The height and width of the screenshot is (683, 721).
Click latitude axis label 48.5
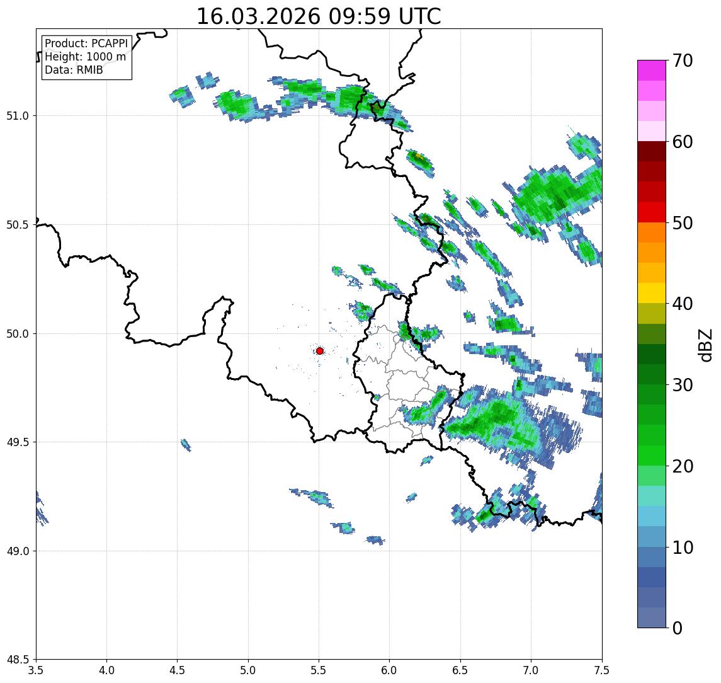coord(18,660)
